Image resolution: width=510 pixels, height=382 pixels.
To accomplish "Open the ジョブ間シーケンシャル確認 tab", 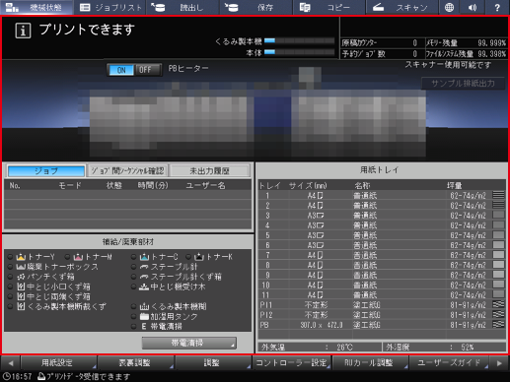I will coord(127,171).
